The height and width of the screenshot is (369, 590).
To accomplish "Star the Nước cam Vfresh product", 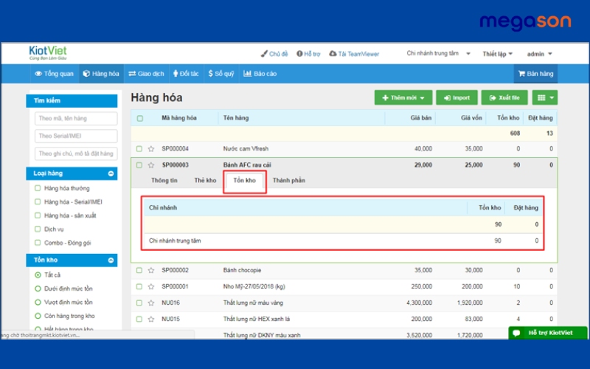I will 151,148.
